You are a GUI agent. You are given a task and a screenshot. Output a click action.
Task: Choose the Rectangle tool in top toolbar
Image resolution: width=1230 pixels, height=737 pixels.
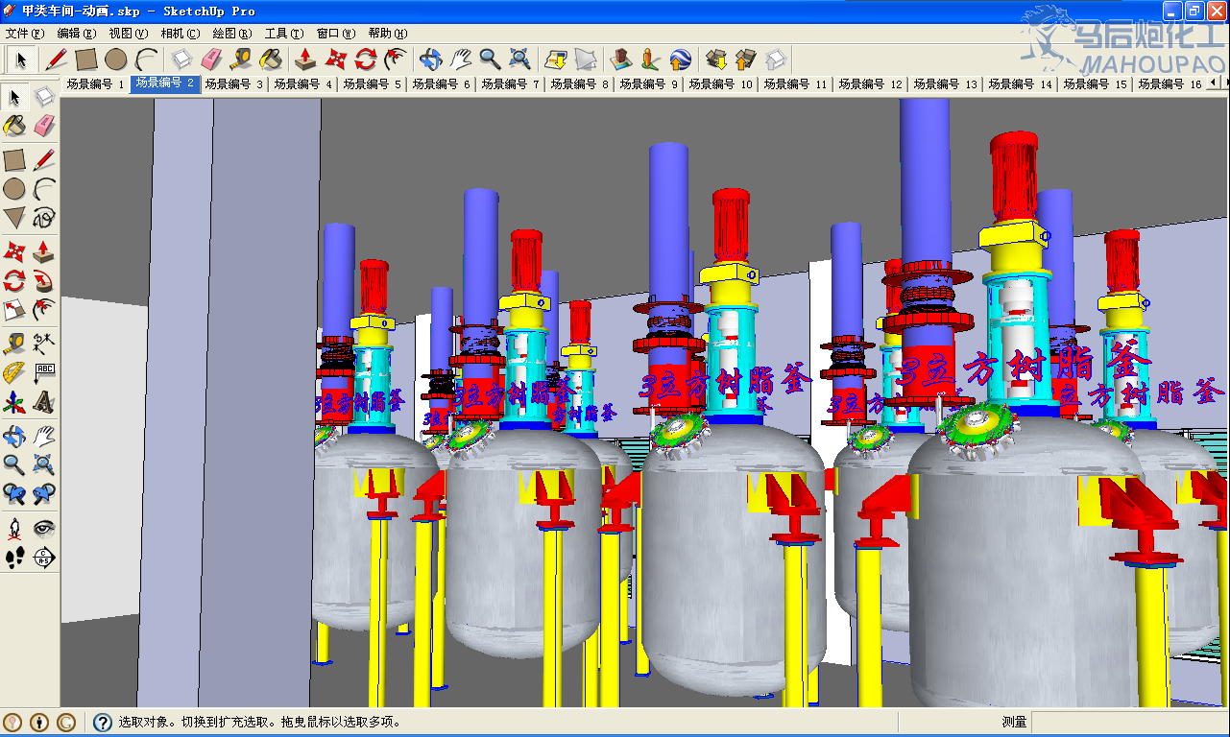pos(86,59)
